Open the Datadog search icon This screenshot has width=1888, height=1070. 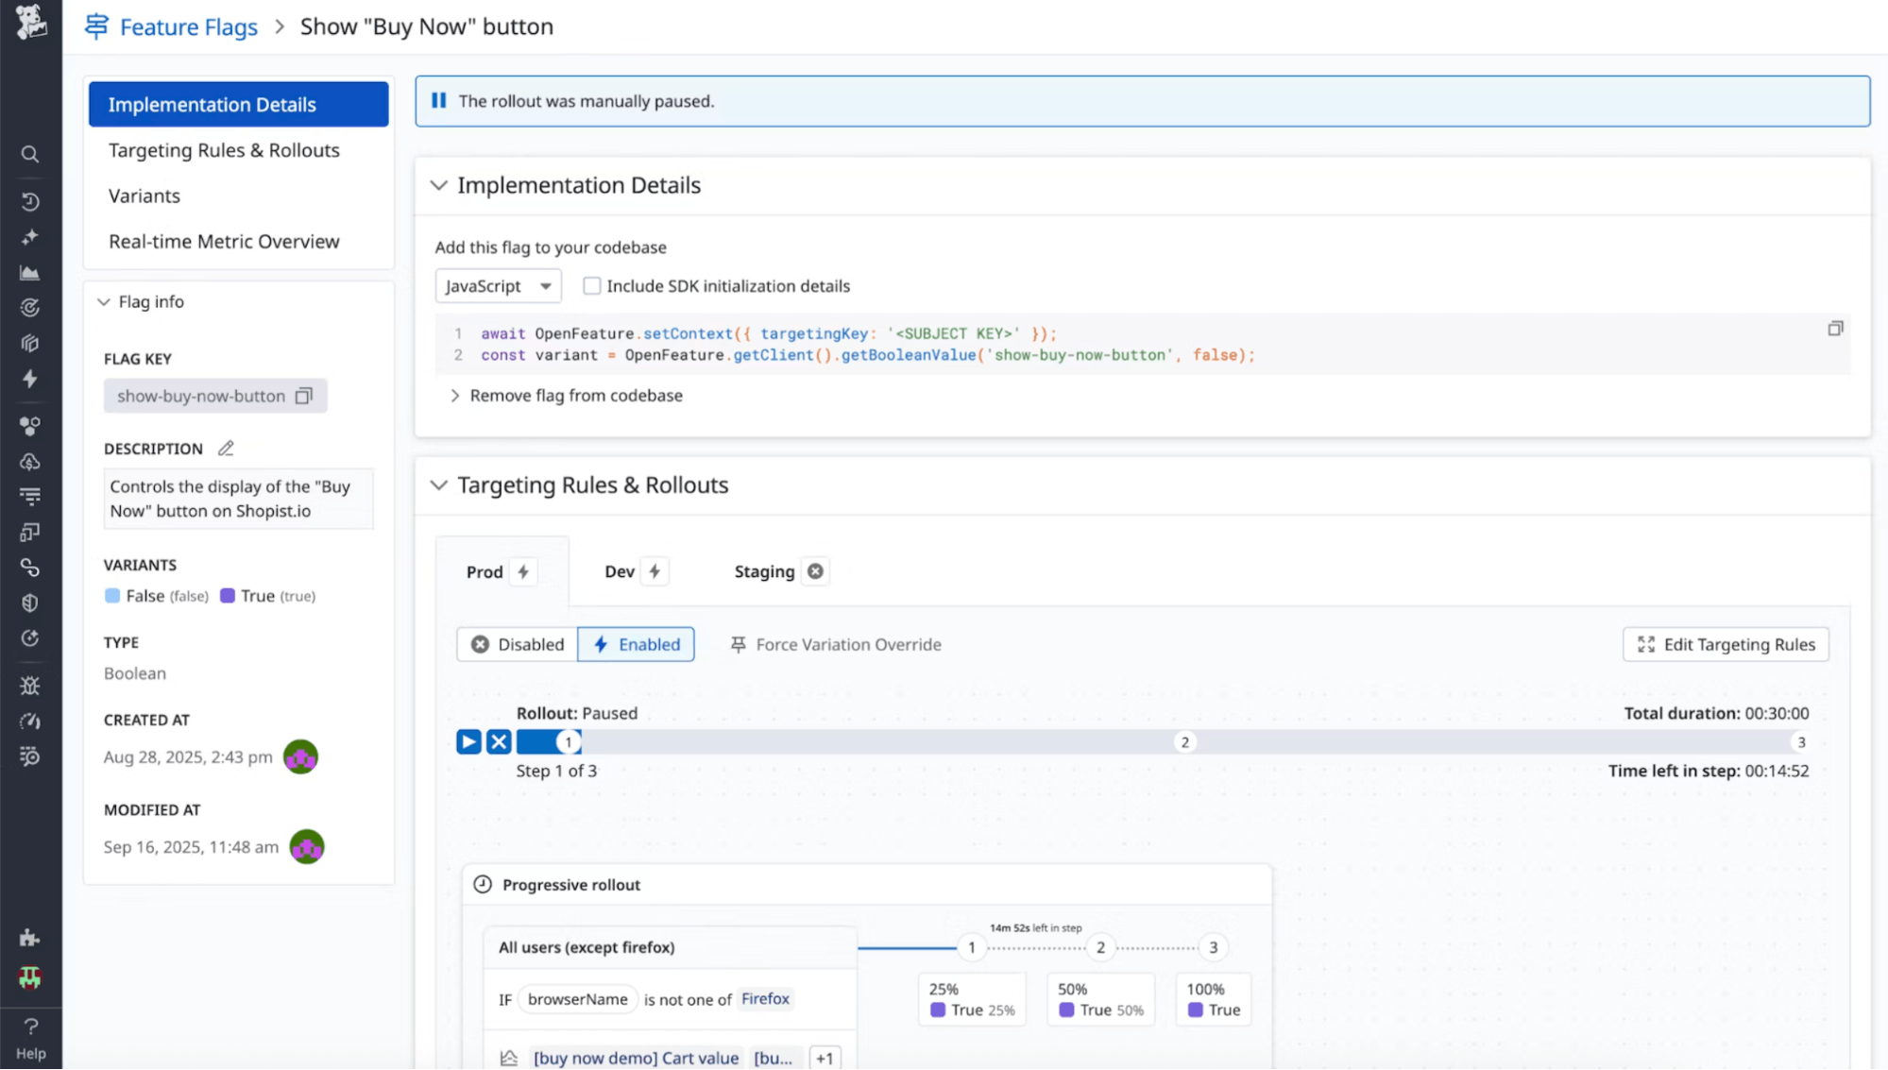coord(30,154)
